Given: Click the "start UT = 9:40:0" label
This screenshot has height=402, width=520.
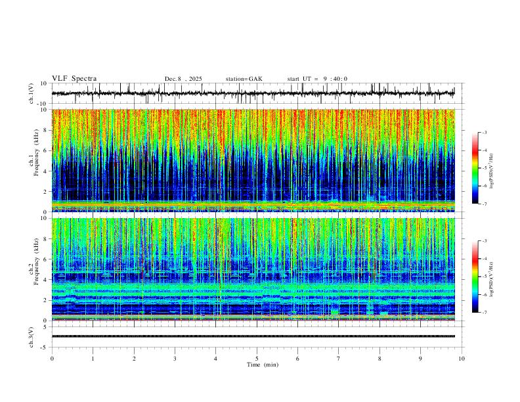Looking at the screenshot, I should (x=317, y=79).
